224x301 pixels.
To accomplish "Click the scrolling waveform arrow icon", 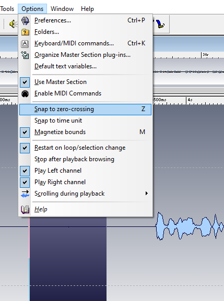I will pyautogui.click(x=25, y=194).
